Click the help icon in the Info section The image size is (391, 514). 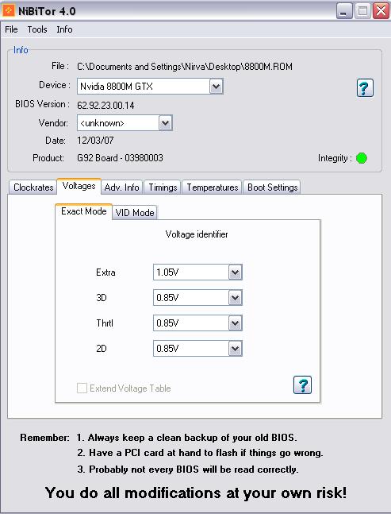[365, 88]
